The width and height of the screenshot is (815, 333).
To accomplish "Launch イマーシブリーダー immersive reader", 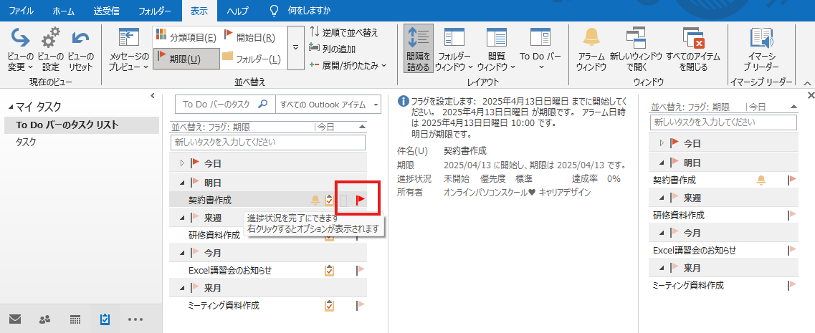I will 761,48.
